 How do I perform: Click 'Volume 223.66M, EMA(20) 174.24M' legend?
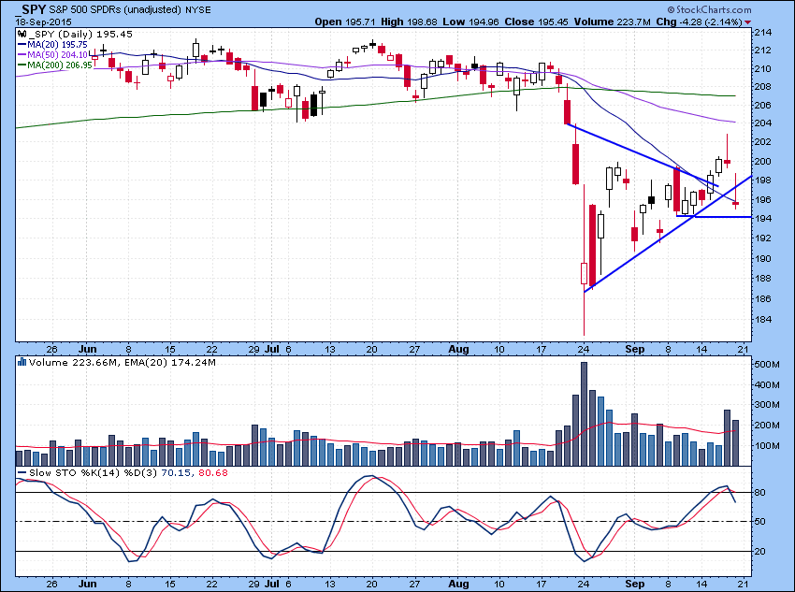[123, 362]
